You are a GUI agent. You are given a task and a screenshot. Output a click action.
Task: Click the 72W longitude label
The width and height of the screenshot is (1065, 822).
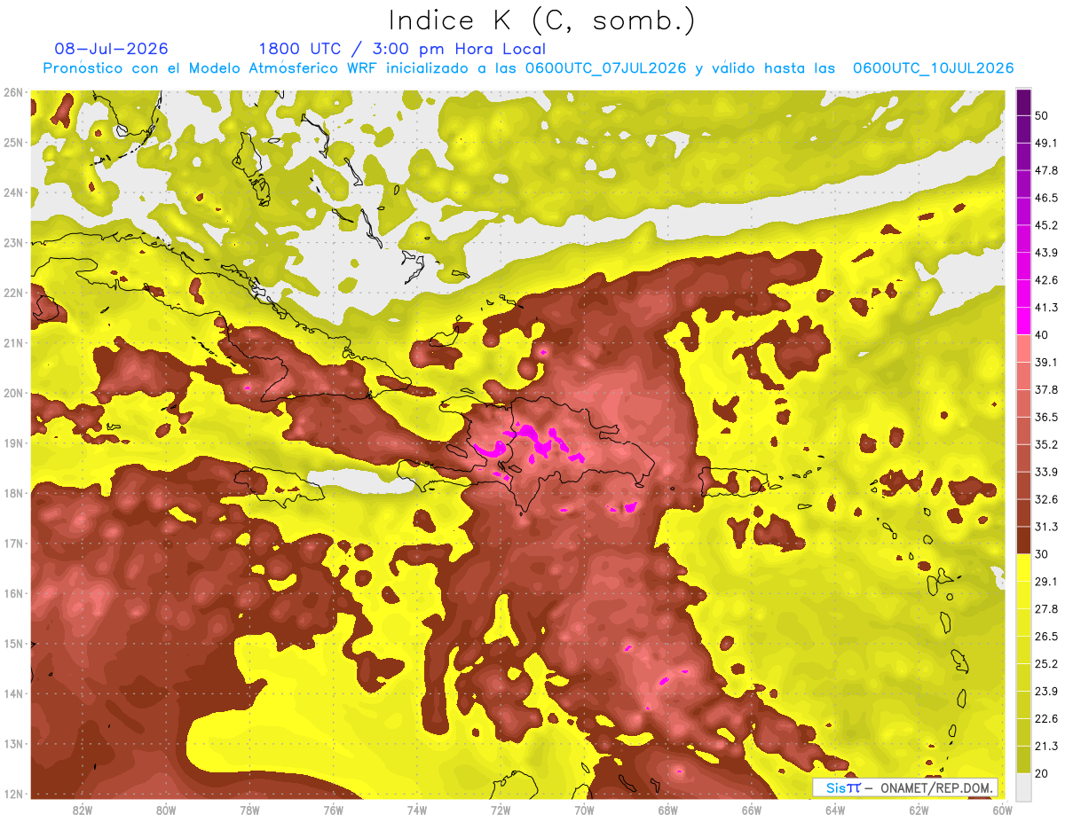501,810
